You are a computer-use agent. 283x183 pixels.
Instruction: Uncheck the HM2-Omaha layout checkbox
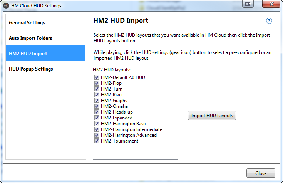tap(97, 106)
